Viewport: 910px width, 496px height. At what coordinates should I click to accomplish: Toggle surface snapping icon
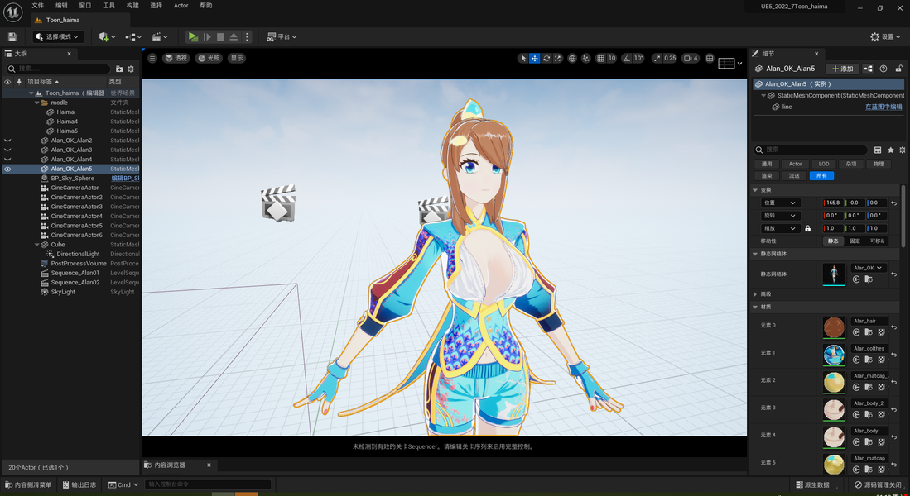[585, 58]
